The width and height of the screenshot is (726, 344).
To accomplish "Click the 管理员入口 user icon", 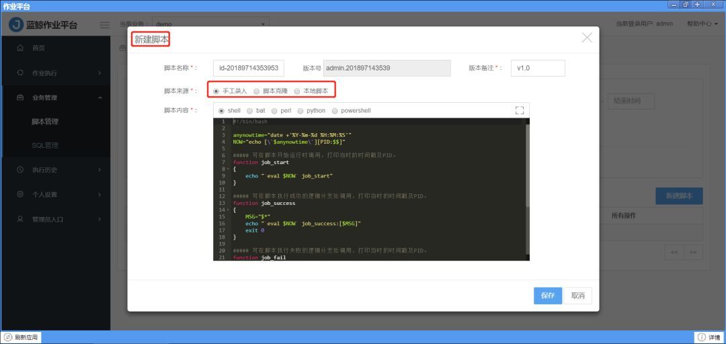I will pos(20,219).
